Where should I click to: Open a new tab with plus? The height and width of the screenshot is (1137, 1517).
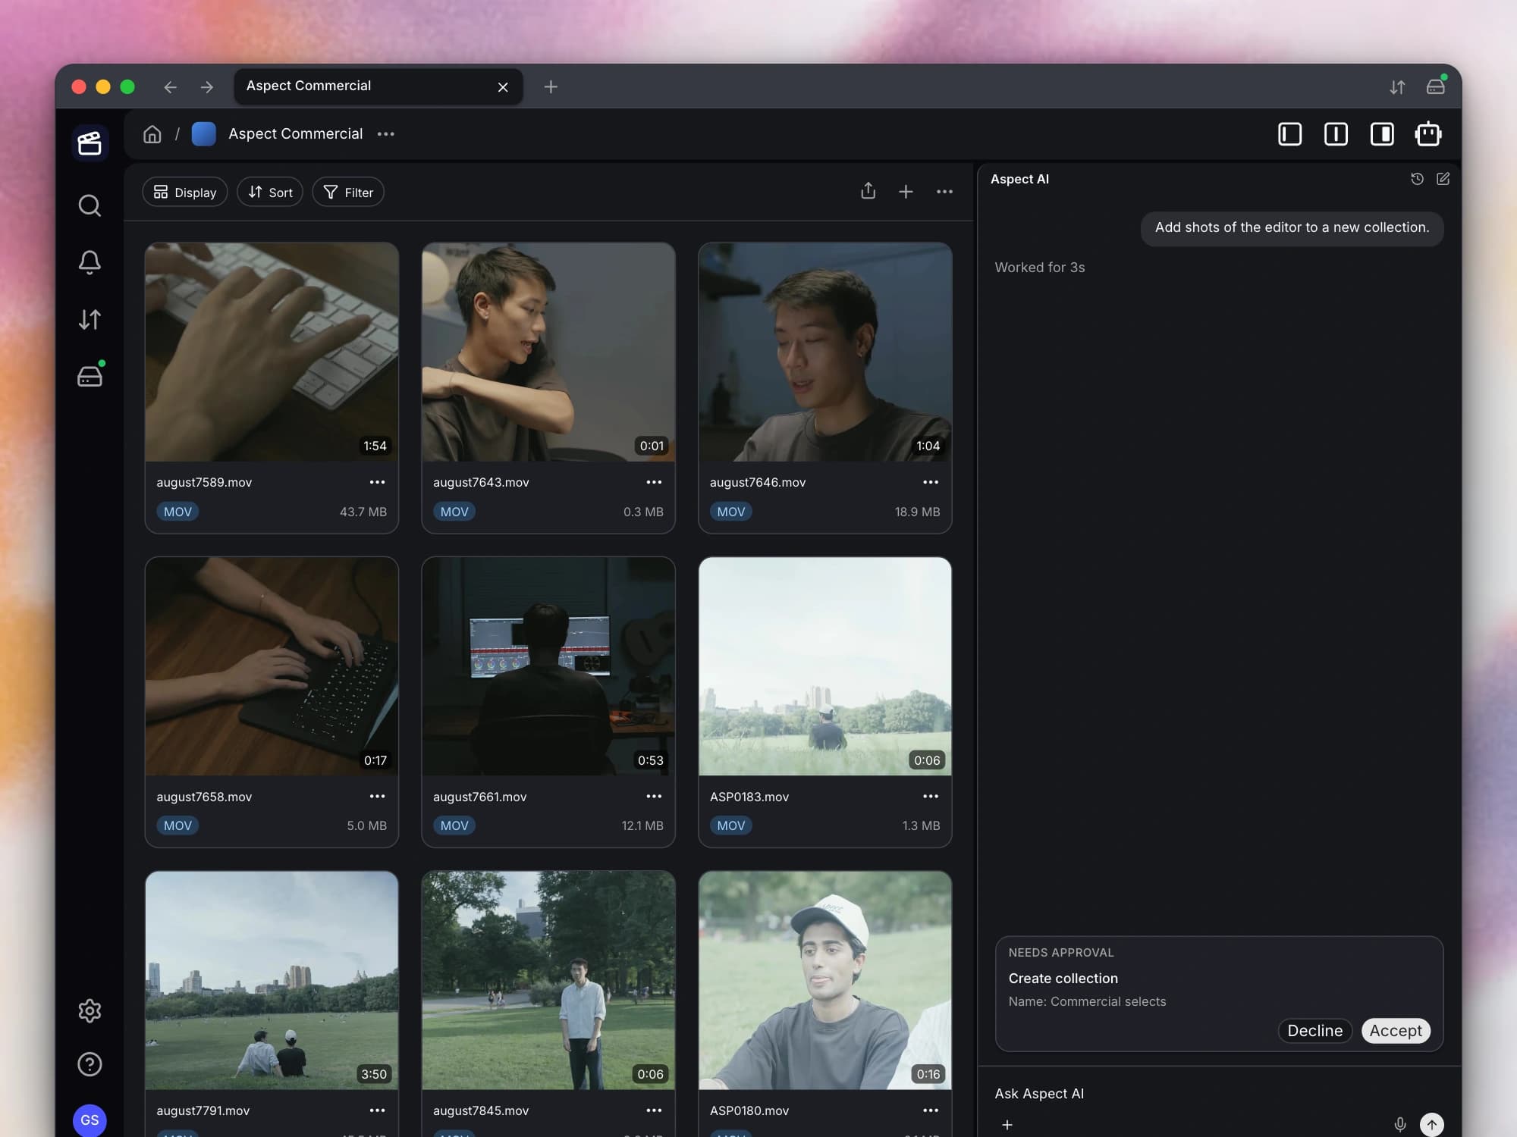(551, 87)
